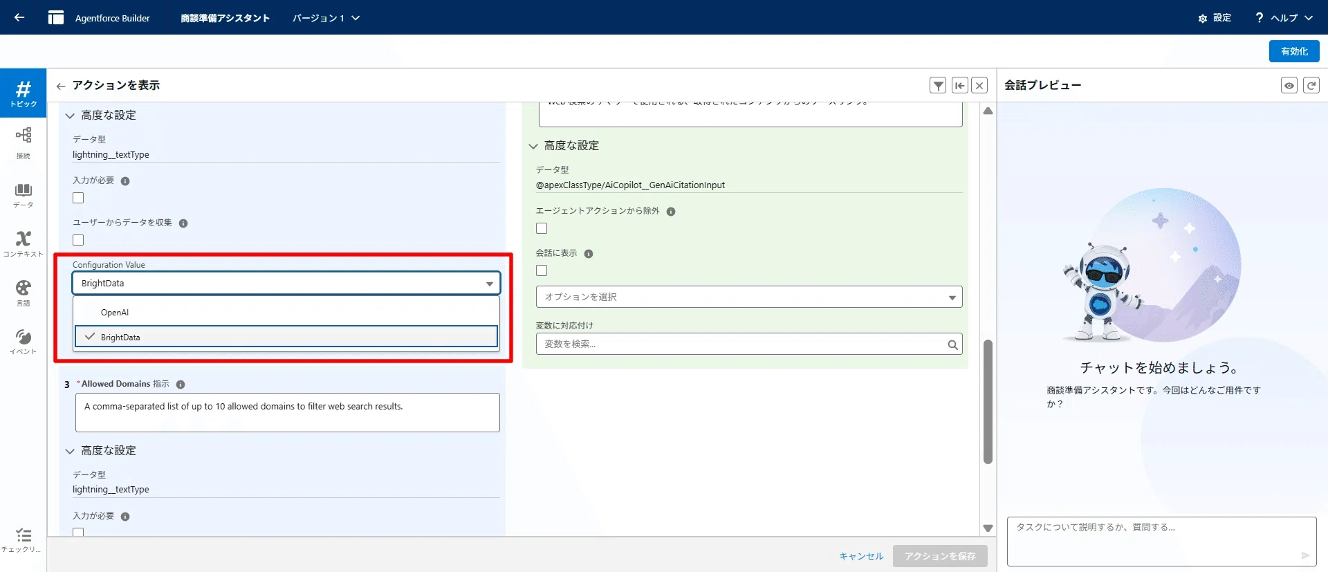Toggle 会話に表示 checkbox

tap(542, 270)
